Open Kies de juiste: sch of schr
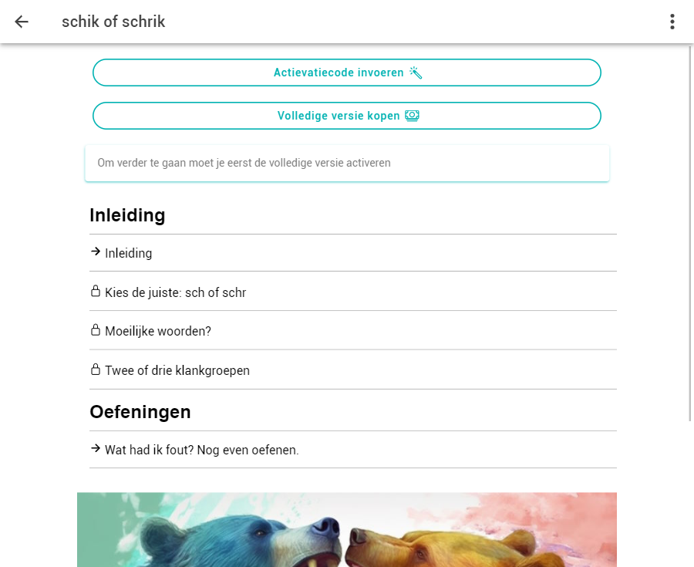Viewport: 694px width, 567px height. tap(176, 292)
